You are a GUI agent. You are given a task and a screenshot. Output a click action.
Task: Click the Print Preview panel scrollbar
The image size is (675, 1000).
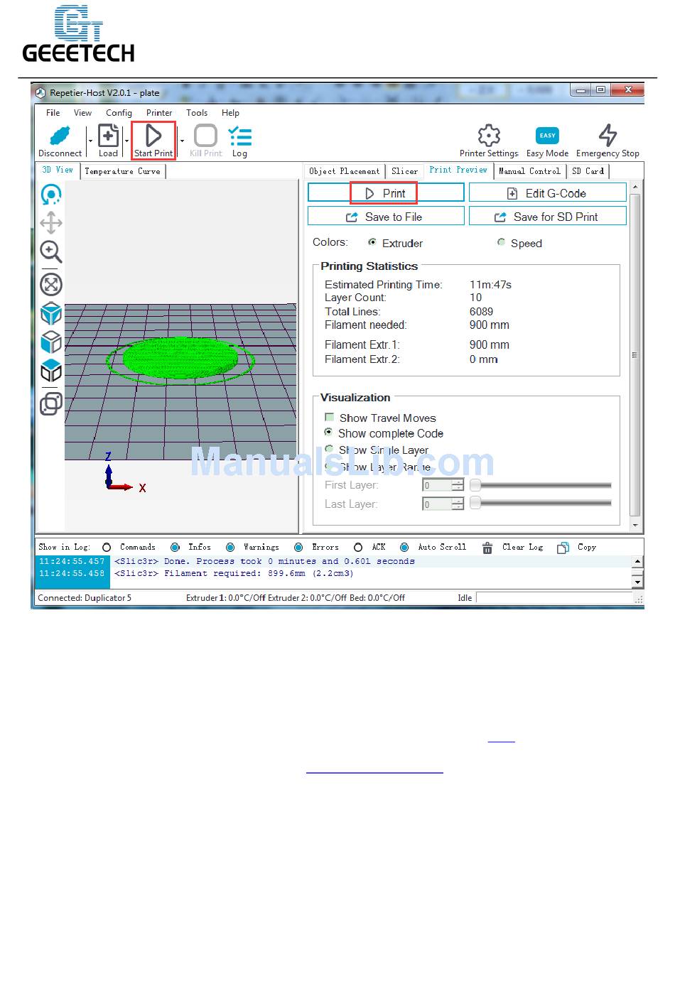pyautogui.click(x=635, y=355)
